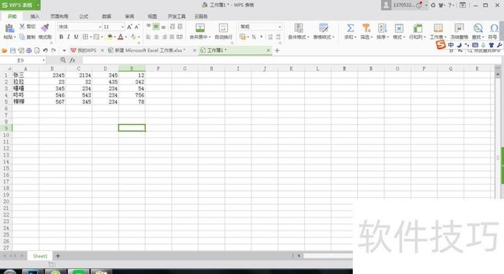Viewport: 504px width, 274px height.
Task: Click the red font color A swatch
Action: [x=121, y=37]
